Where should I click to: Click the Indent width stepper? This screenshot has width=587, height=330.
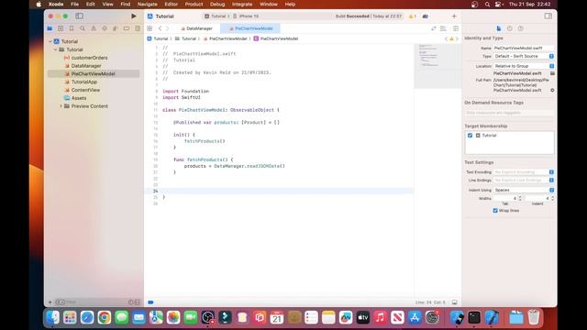tap(552, 198)
